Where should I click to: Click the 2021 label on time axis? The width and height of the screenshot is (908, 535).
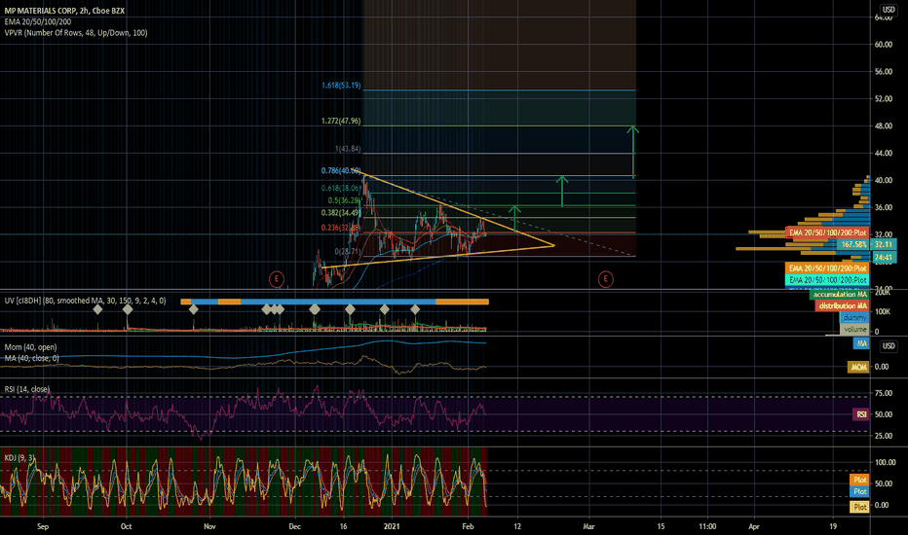pos(392,526)
